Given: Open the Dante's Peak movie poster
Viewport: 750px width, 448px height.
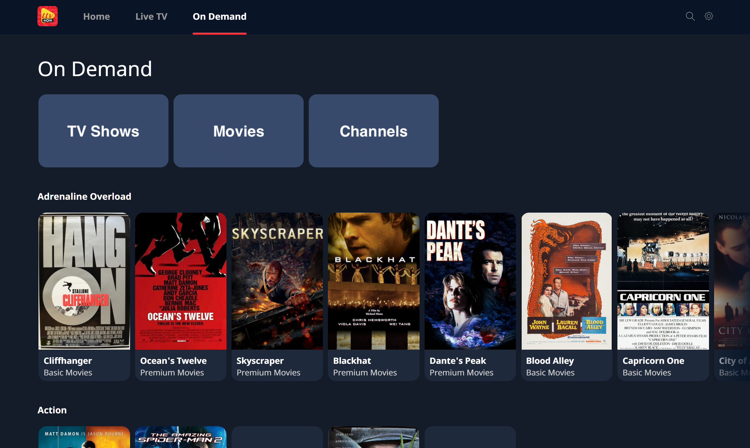Looking at the screenshot, I should [470, 281].
